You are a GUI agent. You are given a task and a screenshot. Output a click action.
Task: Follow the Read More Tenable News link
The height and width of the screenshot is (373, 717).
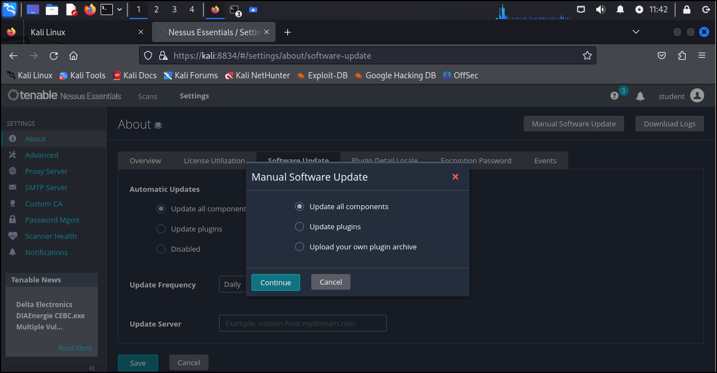tap(75, 348)
